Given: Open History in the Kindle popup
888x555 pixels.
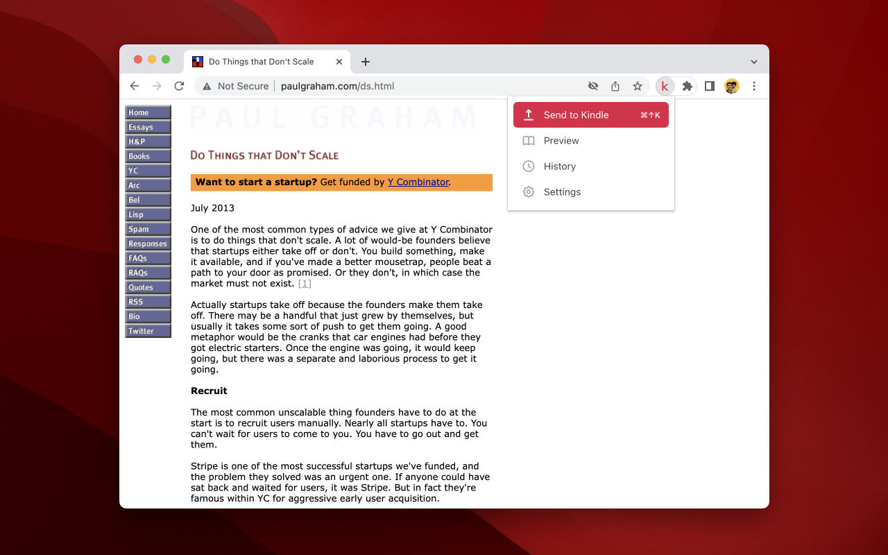Looking at the screenshot, I should pos(560,166).
